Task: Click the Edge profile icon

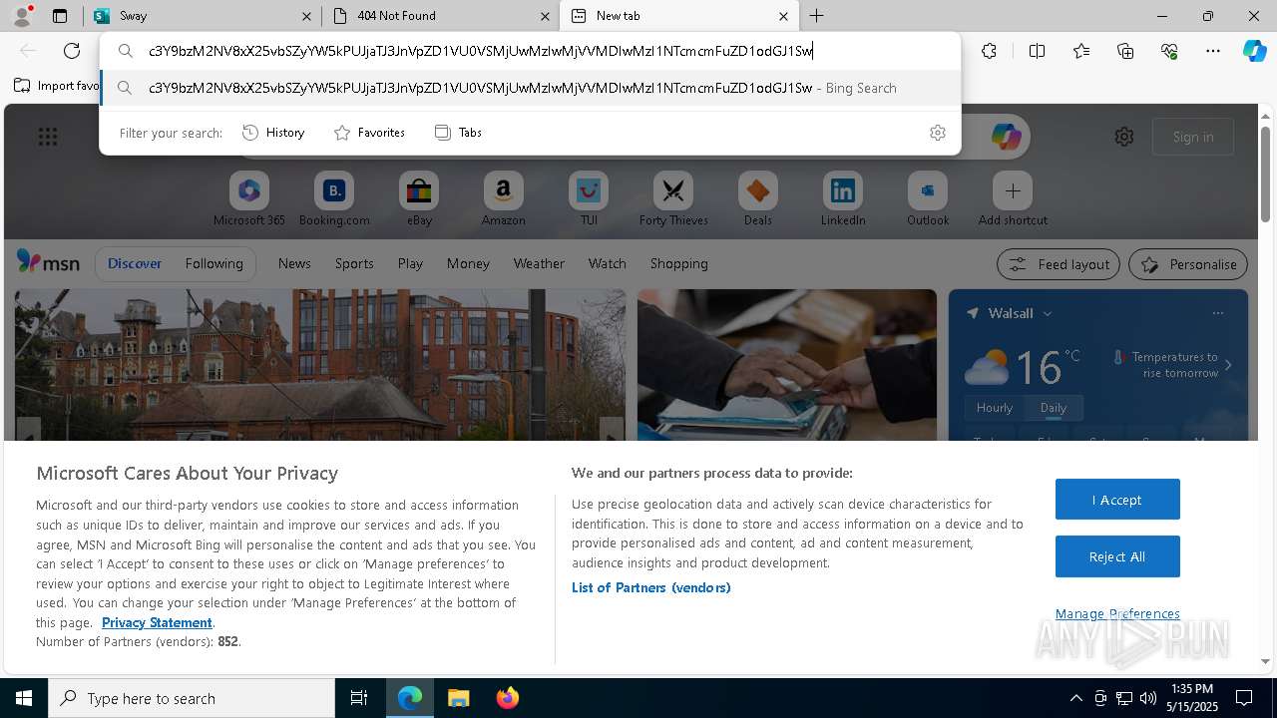Action: 24,15
